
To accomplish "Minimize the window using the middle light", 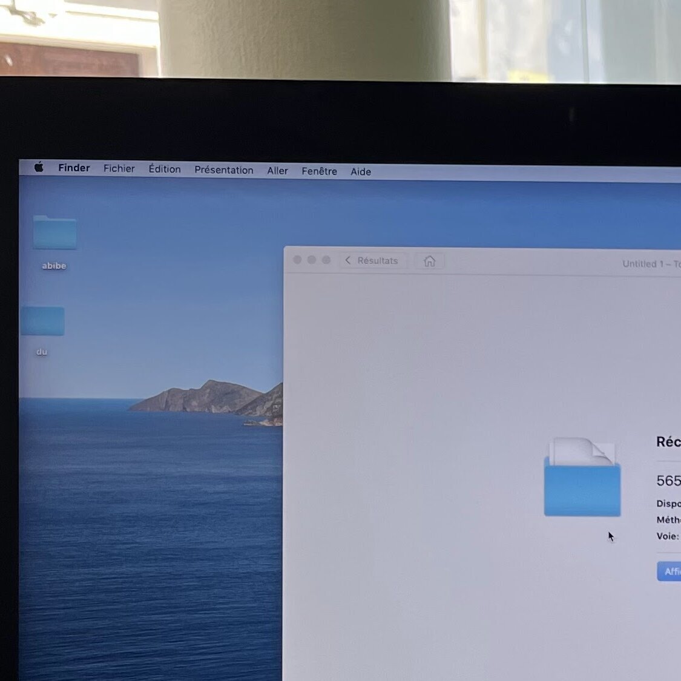I will (312, 260).
